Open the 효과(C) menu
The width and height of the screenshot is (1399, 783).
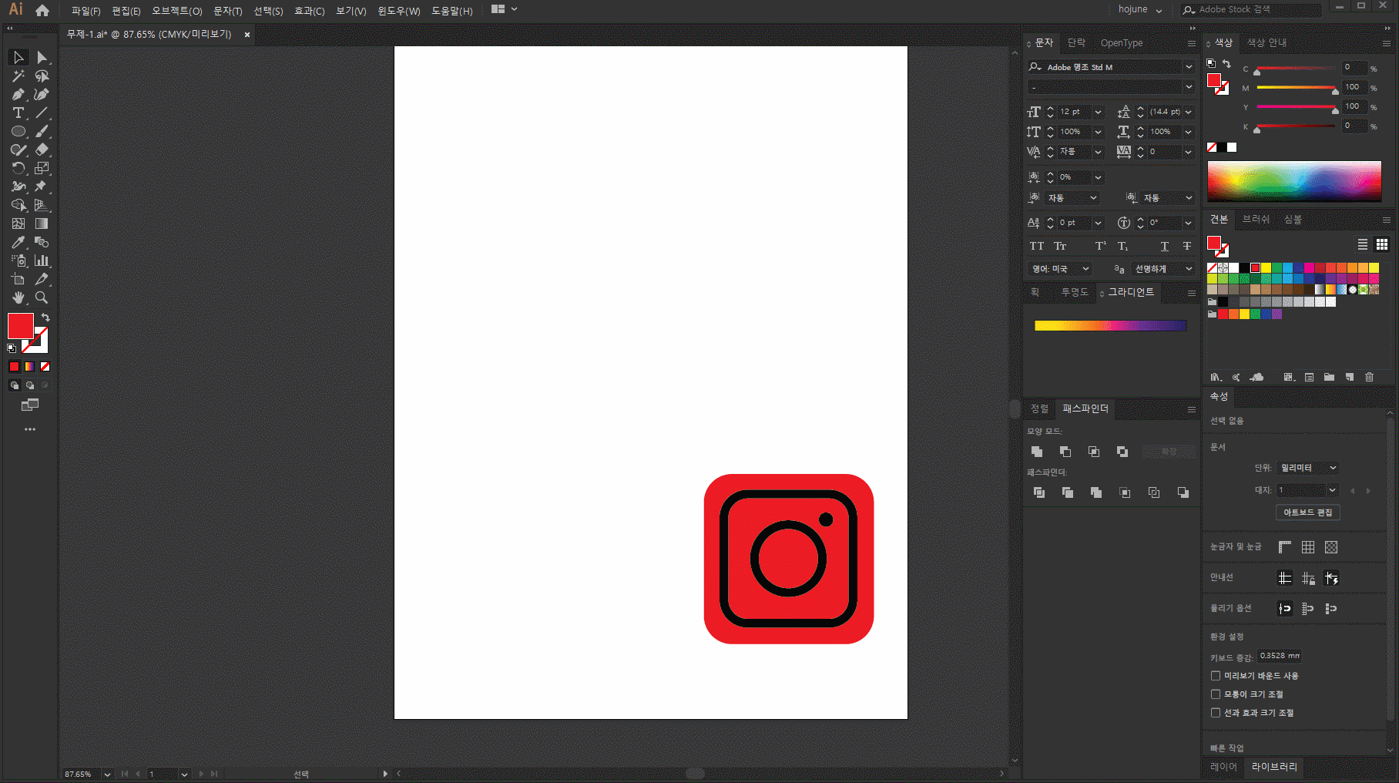click(309, 11)
